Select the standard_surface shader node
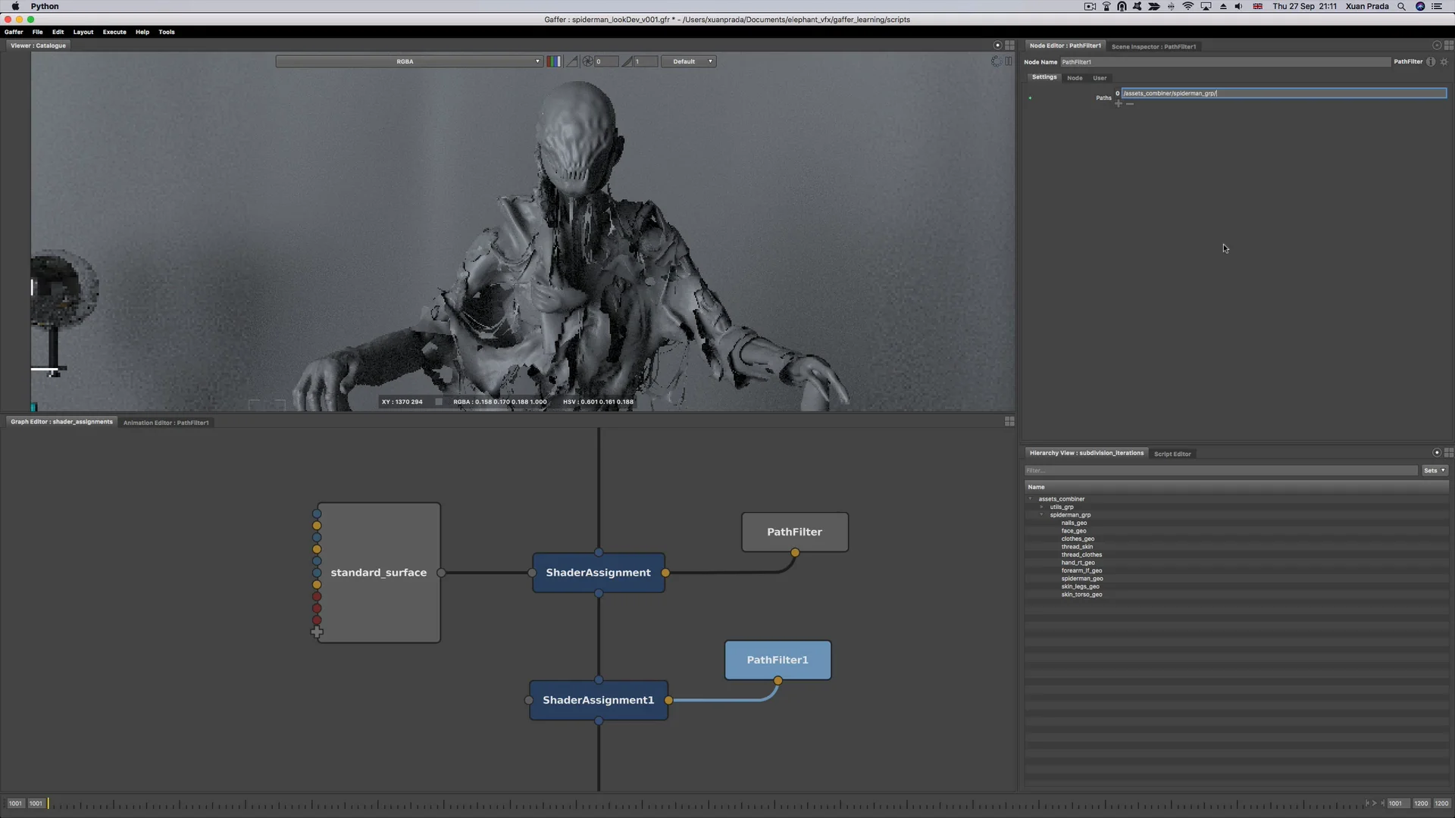Screen dimensions: 1455x818 pyautogui.click(x=379, y=573)
